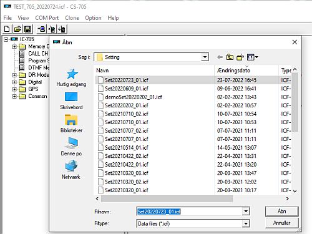The width and height of the screenshot is (312, 234).
Task: Open the view menu icon
Action: [x=252, y=57]
